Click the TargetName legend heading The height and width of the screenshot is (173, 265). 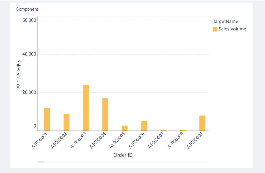point(225,21)
